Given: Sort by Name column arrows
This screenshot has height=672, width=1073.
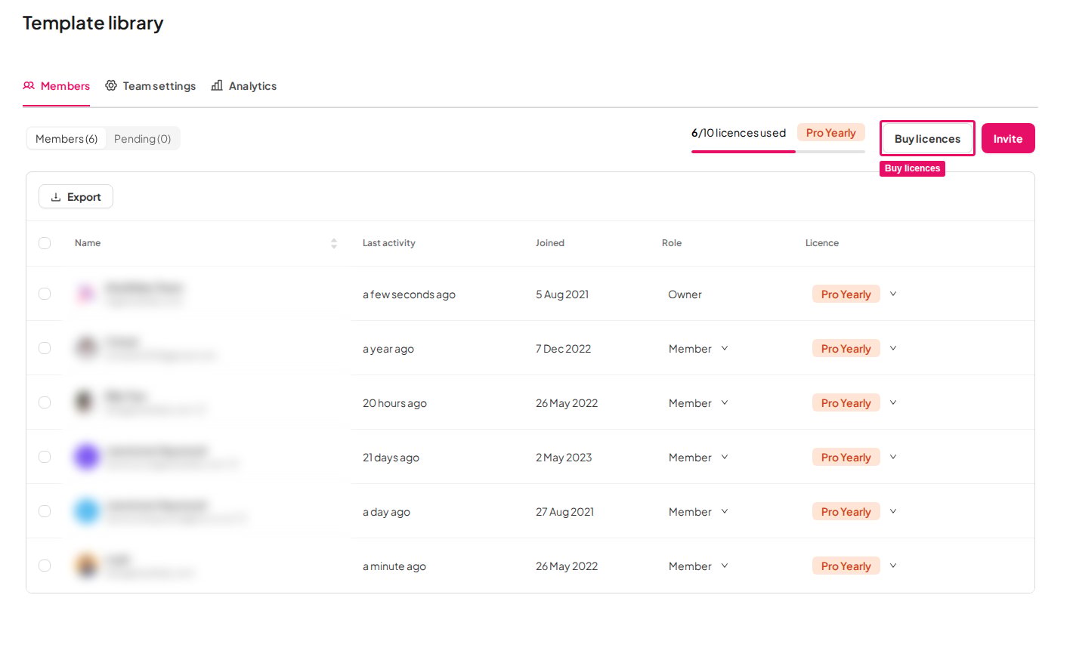Looking at the screenshot, I should 334,243.
